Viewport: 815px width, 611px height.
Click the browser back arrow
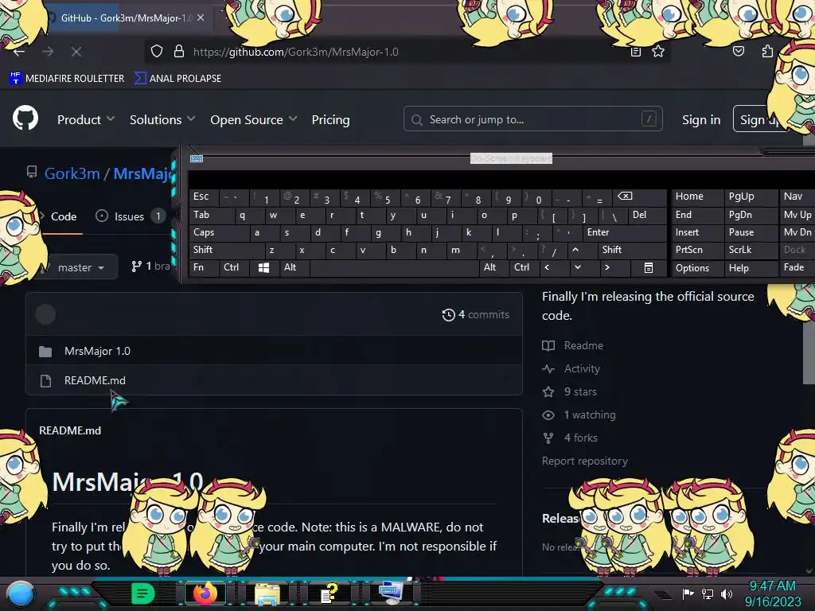tap(19, 52)
